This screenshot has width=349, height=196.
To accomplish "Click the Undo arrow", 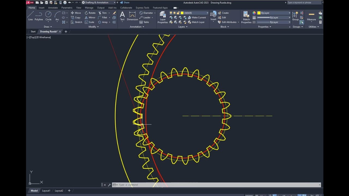I will click(70, 2).
